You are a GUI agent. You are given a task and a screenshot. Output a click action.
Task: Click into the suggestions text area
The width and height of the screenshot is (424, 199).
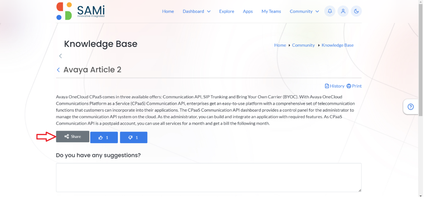pyautogui.click(x=209, y=178)
